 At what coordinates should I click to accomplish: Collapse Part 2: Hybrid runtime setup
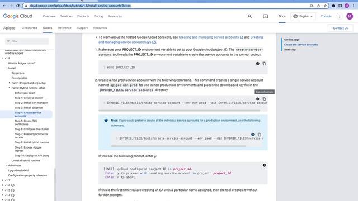point(10,88)
